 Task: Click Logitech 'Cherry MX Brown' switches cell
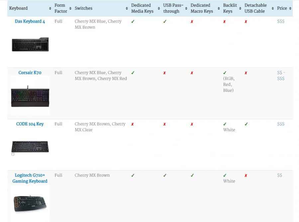(92, 175)
